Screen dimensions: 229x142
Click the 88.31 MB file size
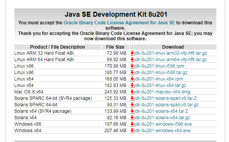[x=117, y=105]
